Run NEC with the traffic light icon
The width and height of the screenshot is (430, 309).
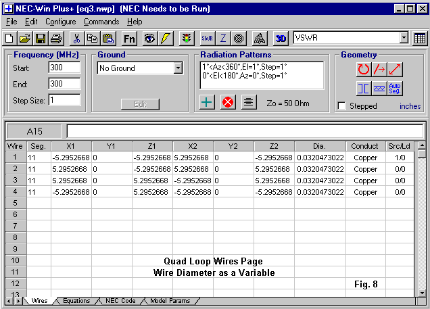[185, 39]
